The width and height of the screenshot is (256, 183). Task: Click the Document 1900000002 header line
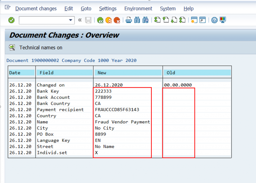[x=71, y=60]
